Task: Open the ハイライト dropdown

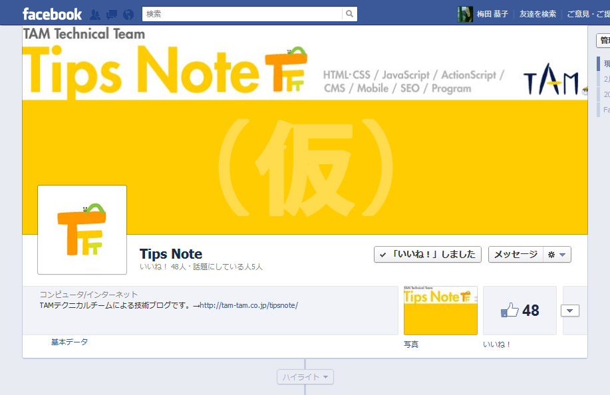Action: (305, 377)
